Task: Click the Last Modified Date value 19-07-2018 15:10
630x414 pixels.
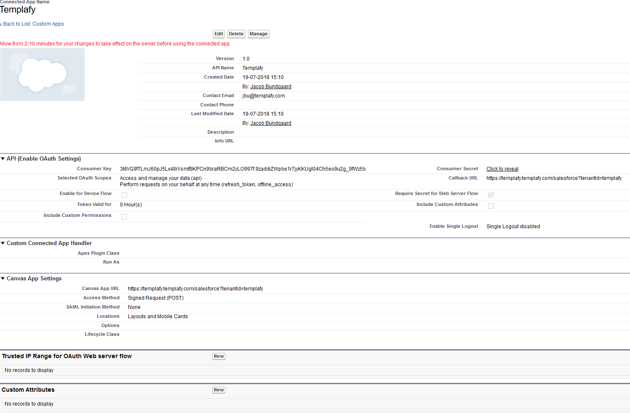Action: (x=263, y=114)
